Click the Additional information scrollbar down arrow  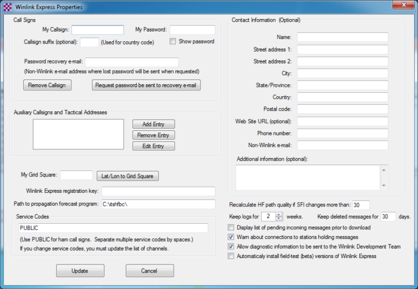click(384, 185)
